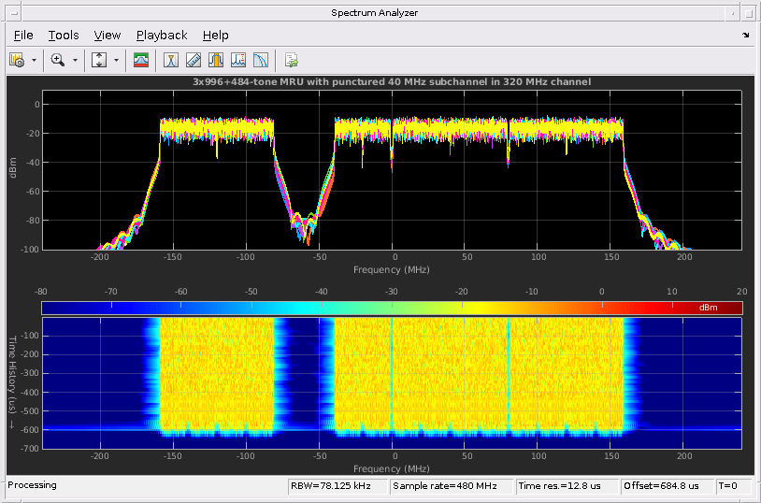Click the toolbar dock arrow at right
The height and width of the screenshot is (503, 761).
[x=745, y=36]
